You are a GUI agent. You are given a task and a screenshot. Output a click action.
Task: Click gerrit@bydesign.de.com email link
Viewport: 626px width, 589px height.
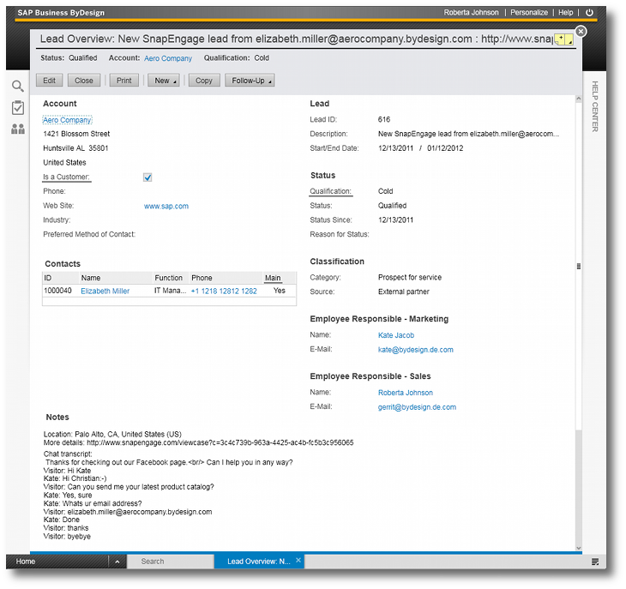(x=417, y=407)
